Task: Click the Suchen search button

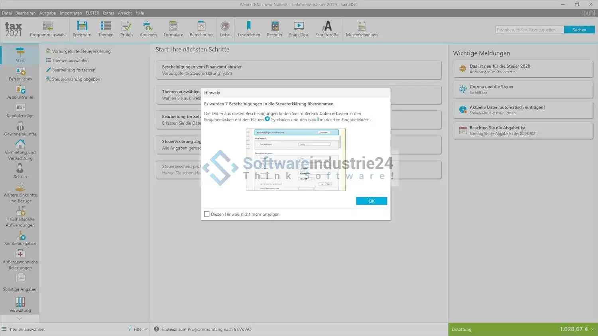Action: coord(579,30)
